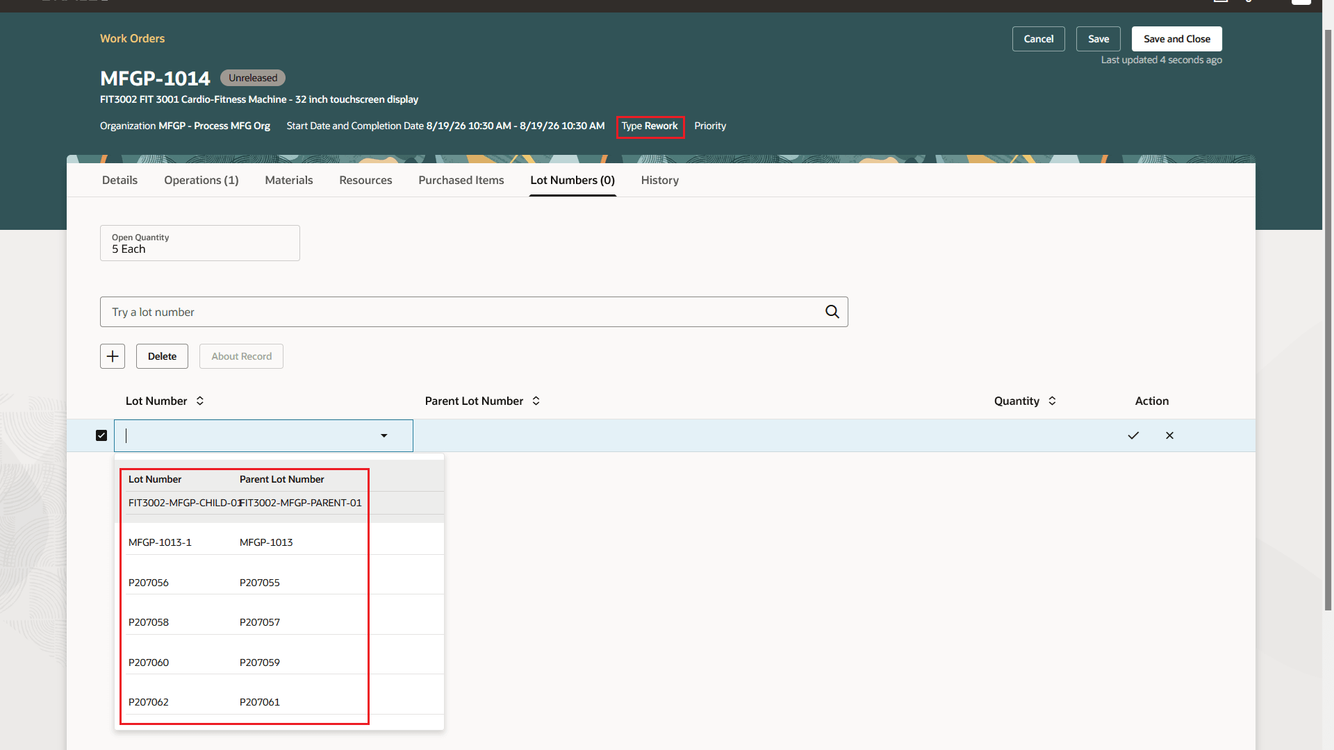Click the Delete button
The image size is (1334, 750).
click(x=162, y=356)
